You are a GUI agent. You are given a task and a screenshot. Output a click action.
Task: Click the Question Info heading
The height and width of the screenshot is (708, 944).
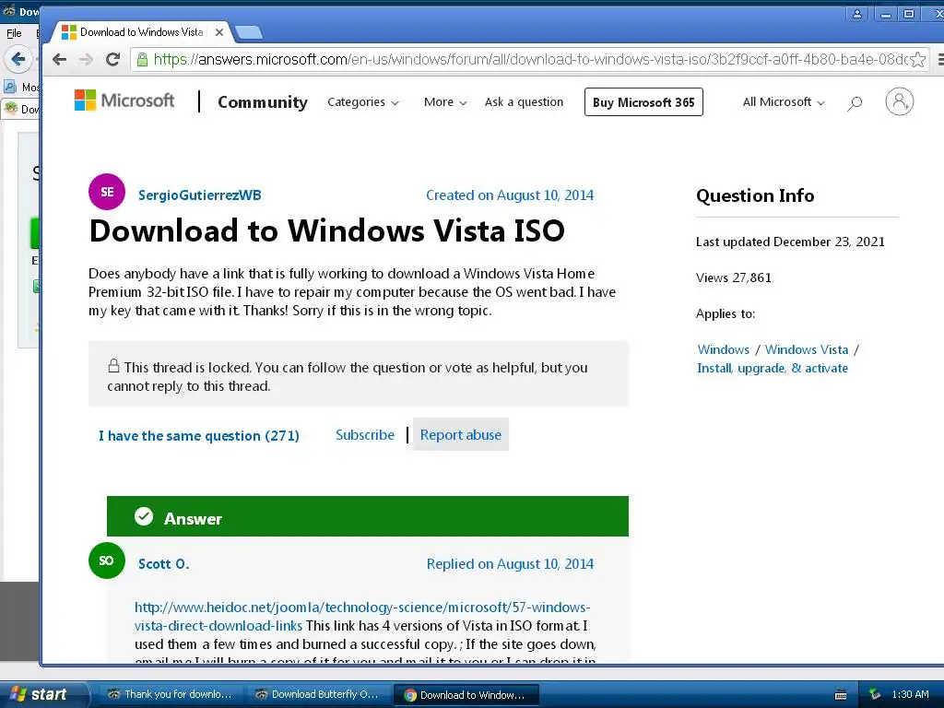755,195
